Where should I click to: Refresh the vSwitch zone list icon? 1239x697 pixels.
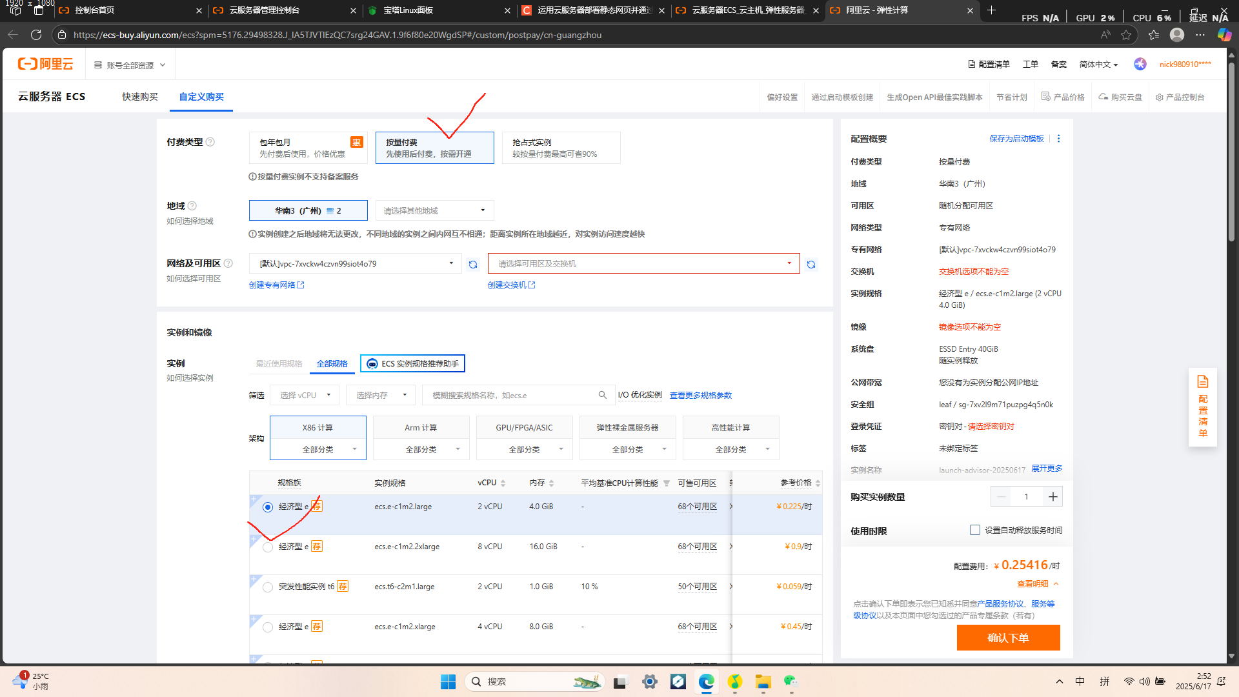click(811, 265)
